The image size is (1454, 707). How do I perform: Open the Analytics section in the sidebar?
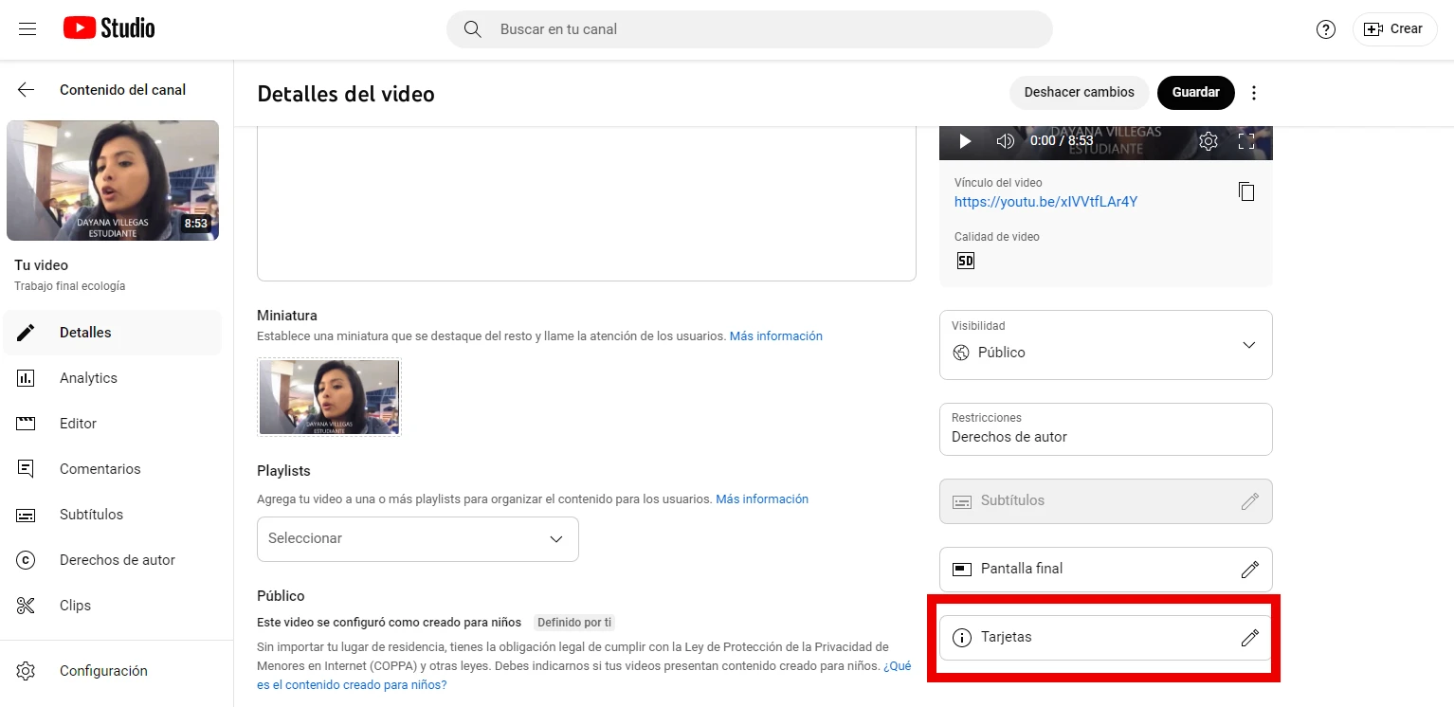pos(88,377)
